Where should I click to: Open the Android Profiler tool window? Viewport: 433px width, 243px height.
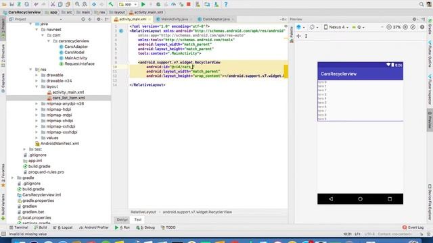pos(93,227)
